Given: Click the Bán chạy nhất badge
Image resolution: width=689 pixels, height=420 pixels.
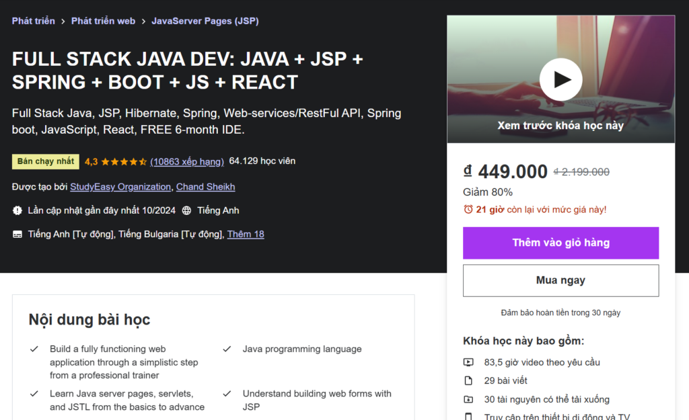Looking at the screenshot, I should [x=46, y=162].
